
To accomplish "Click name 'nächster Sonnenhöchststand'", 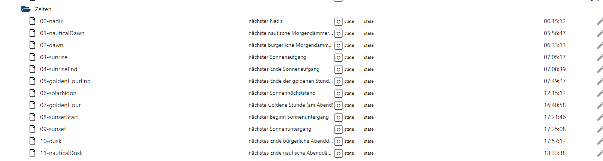I will pyautogui.click(x=282, y=93).
